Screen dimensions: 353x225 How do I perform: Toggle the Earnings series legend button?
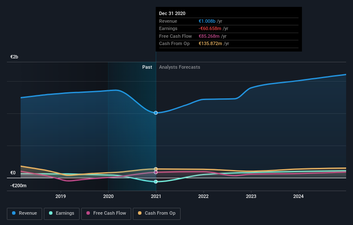pyautogui.click(x=61, y=213)
